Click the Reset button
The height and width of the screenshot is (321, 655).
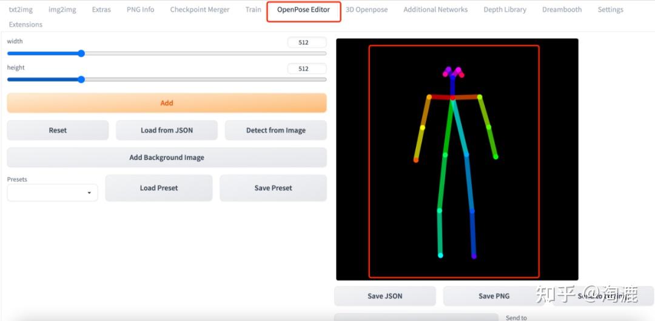point(58,130)
